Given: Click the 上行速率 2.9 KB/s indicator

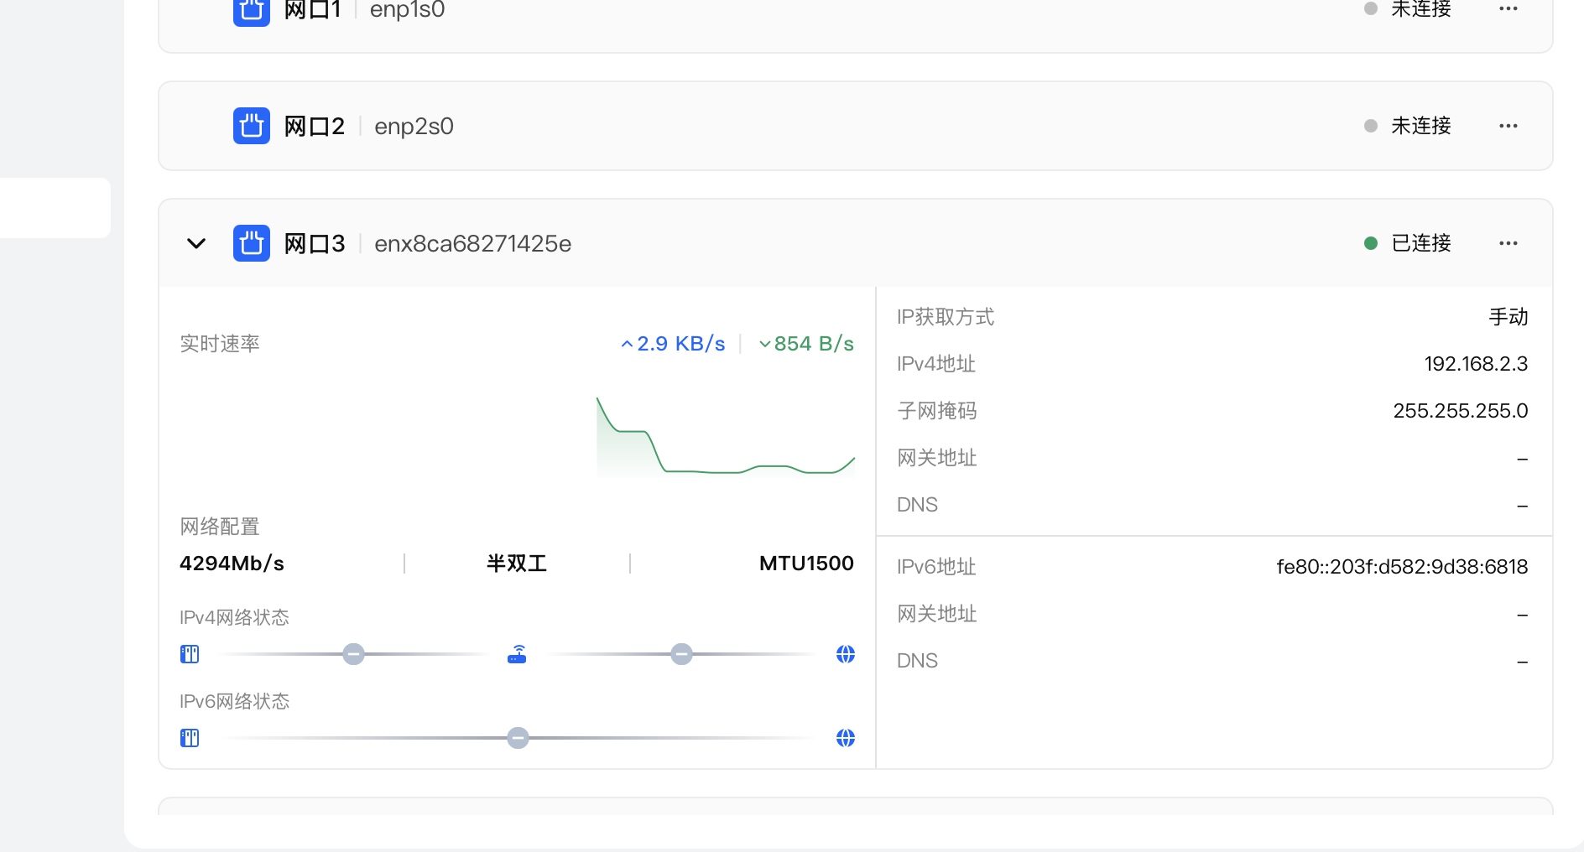Looking at the screenshot, I should [x=672, y=343].
